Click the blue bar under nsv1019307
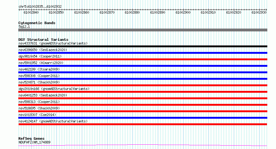 coord(143,118)
